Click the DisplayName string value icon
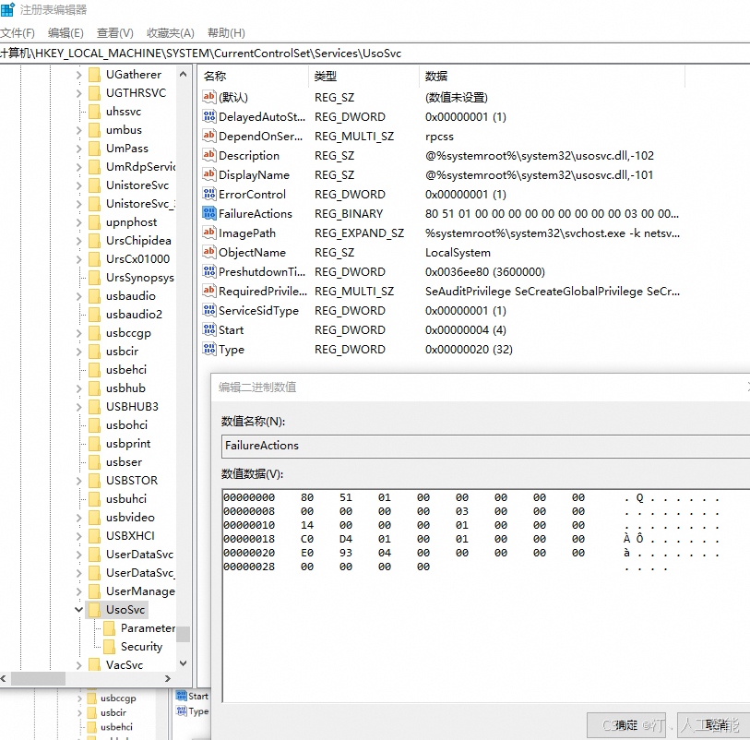Viewport: 750px width, 740px height. (209, 174)
